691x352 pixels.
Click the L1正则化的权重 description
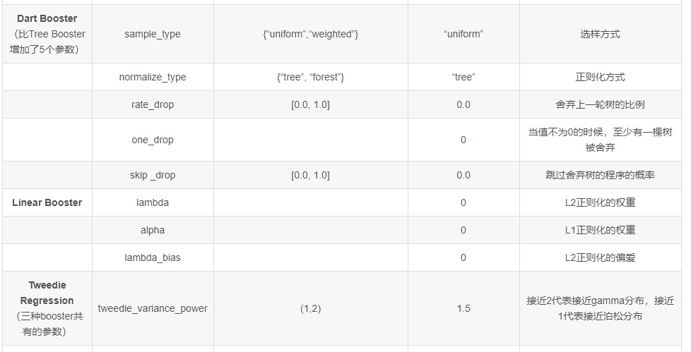click(601, 230)
